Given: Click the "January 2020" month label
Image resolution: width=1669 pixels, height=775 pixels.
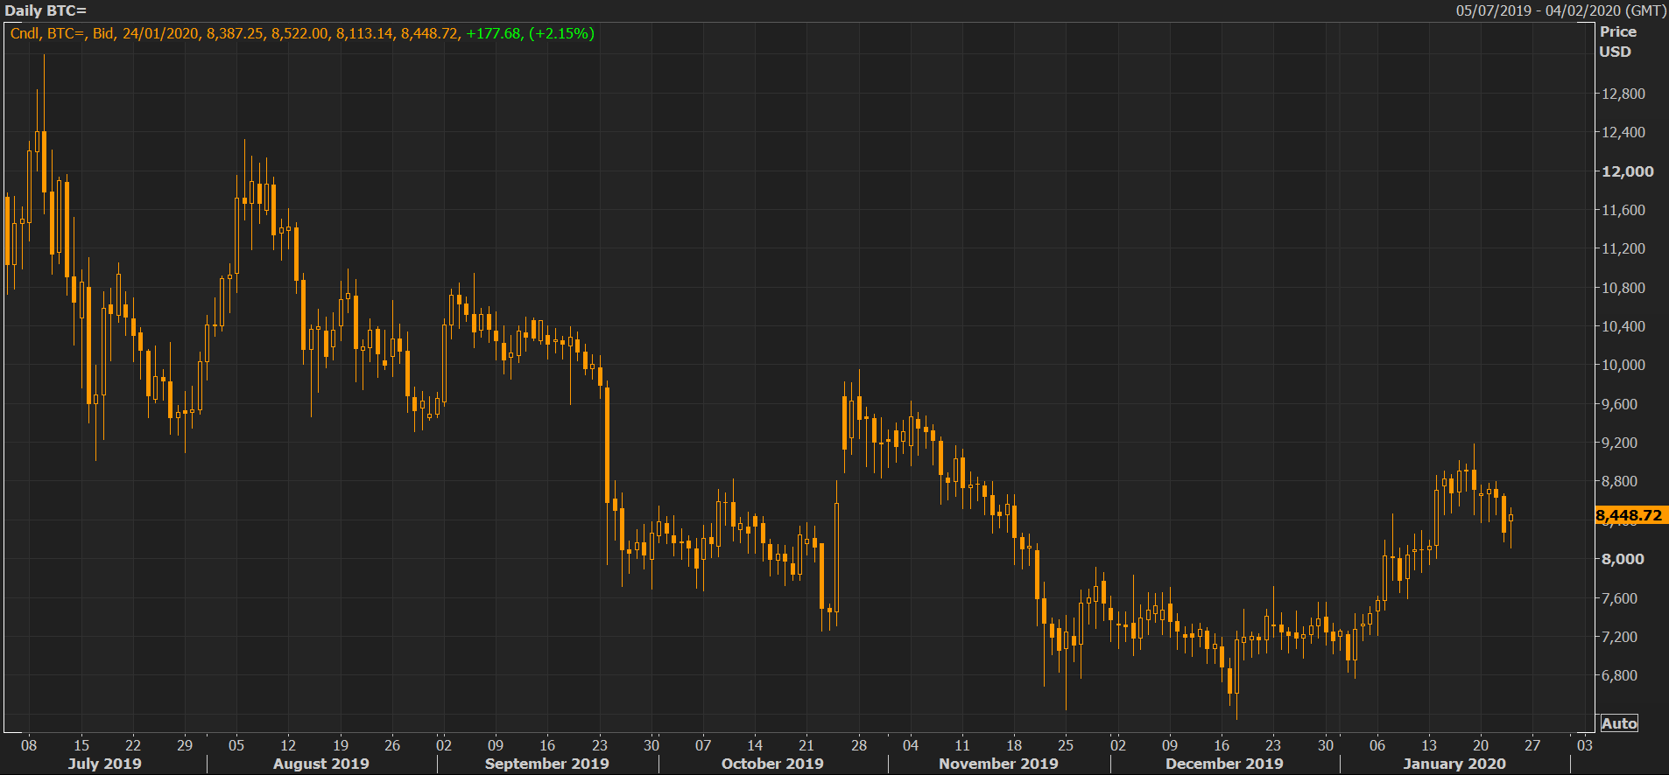Looking at the screenshot, I should click(1454, 764).
